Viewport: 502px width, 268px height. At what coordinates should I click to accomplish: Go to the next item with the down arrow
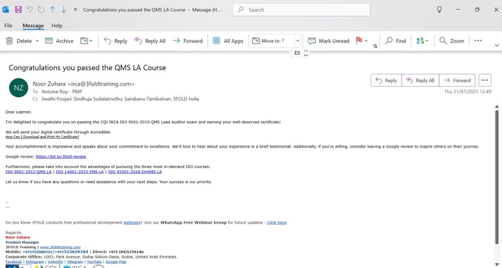(x=64, y=10)
